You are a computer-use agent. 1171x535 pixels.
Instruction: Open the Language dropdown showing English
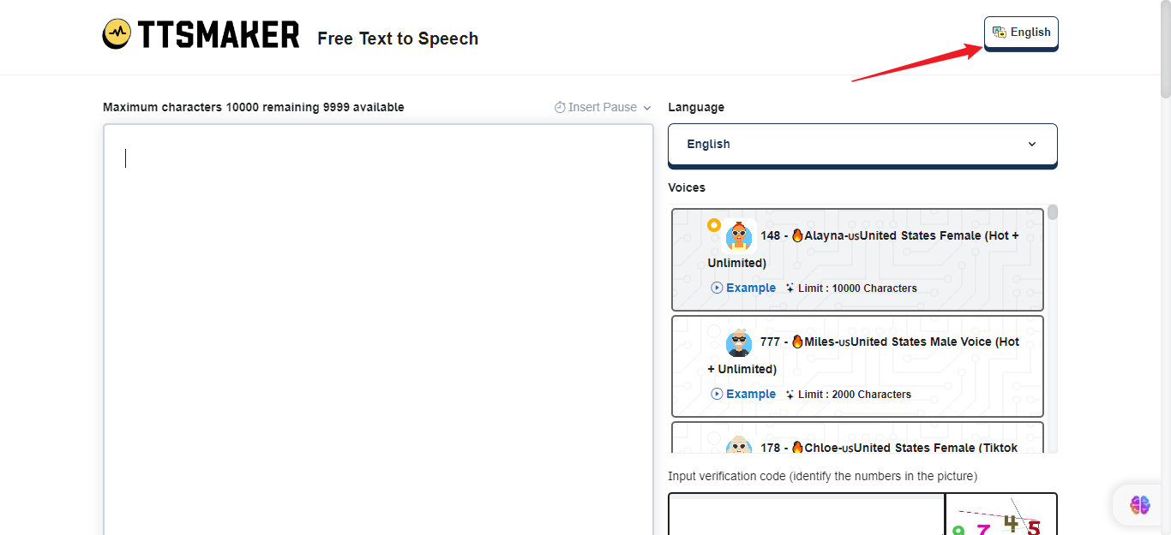pyautogui.click(x=862, y=144)
